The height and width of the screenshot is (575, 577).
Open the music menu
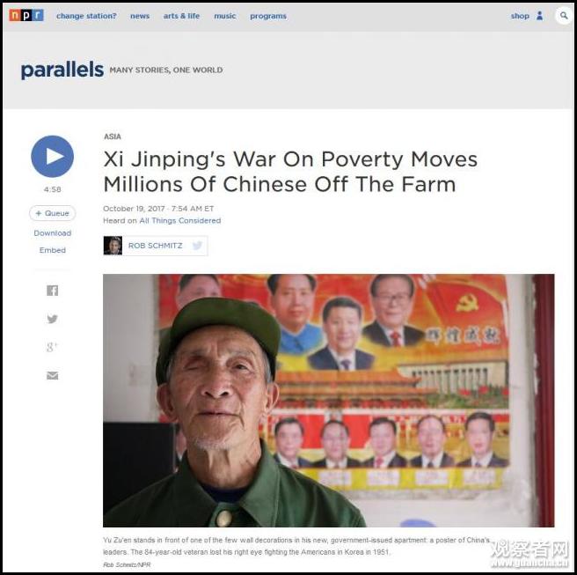click(225, 16)
